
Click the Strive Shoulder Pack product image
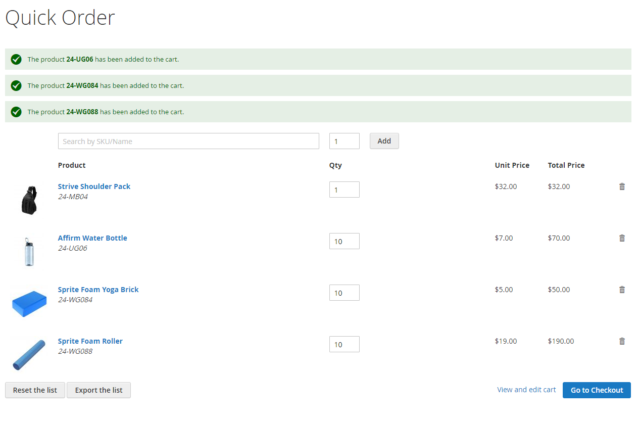point(29,200)
